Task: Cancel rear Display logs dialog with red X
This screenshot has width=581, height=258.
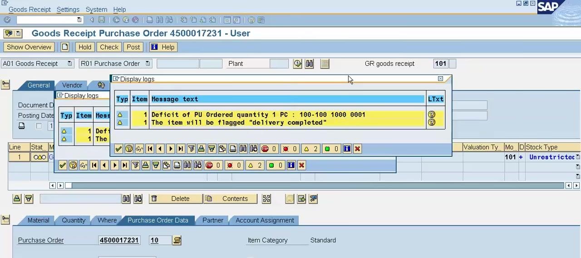Action: coord(302,165)
